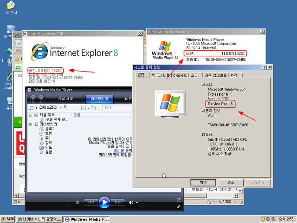Select 장르 in the library tree

click(48, 143)
